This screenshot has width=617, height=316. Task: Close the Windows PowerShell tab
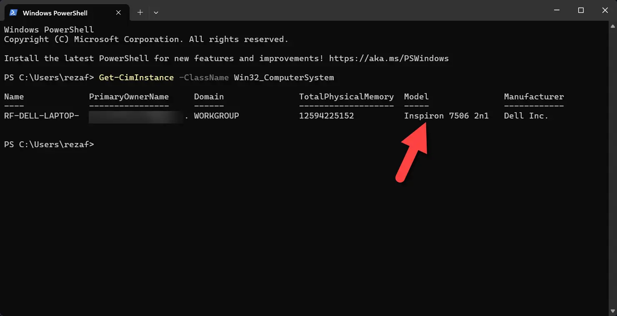(x=118, y=12)
